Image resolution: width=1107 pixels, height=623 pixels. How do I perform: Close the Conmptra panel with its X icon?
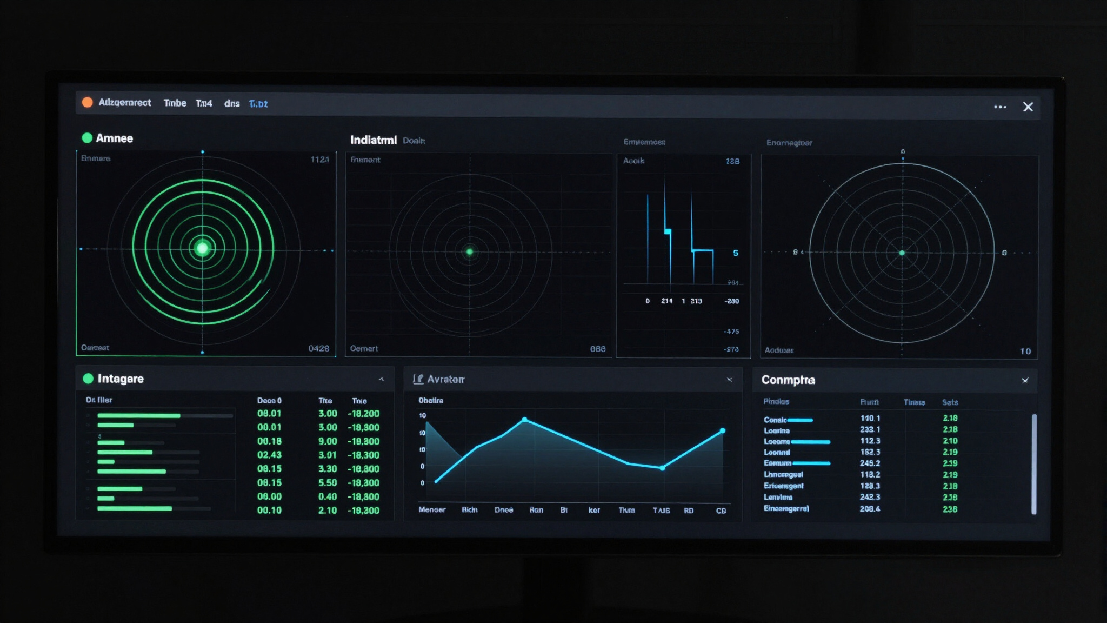pyautogui.click(x=1025, y=381)
